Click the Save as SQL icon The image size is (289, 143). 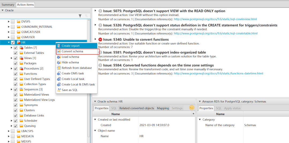(59, 90)
